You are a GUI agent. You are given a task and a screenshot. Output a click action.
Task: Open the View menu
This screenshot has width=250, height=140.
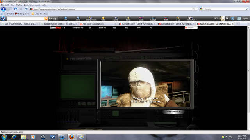point(12,5)
